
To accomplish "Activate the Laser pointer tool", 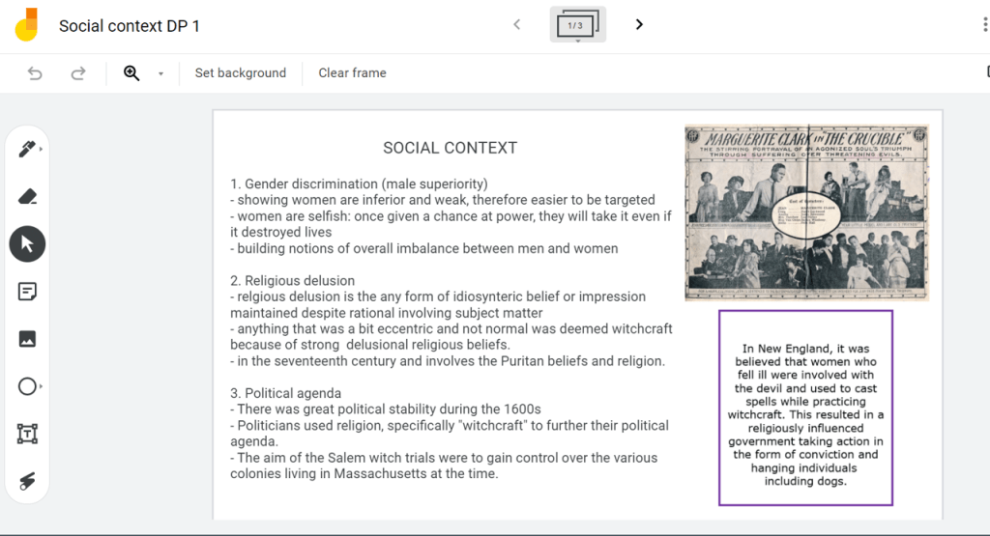I will coord(27,481).
